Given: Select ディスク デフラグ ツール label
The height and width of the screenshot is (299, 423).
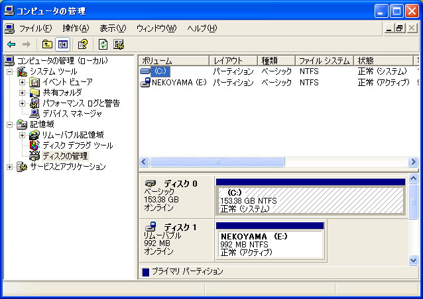Looking at the screenshot, I should point(78,146).
